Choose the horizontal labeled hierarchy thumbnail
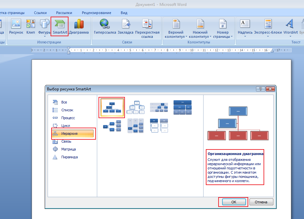The width and height of the screenshot is (304, 219). pyautogui.click(x=135, y=126)
